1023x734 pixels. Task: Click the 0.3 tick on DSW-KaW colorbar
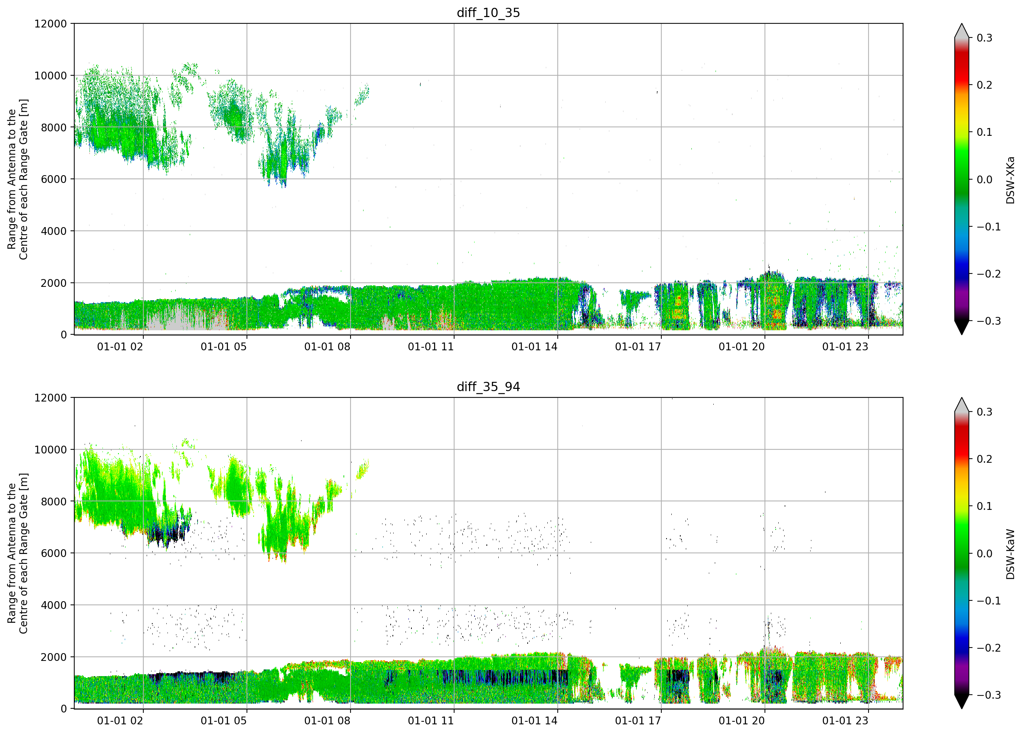(x=985, y=412)
